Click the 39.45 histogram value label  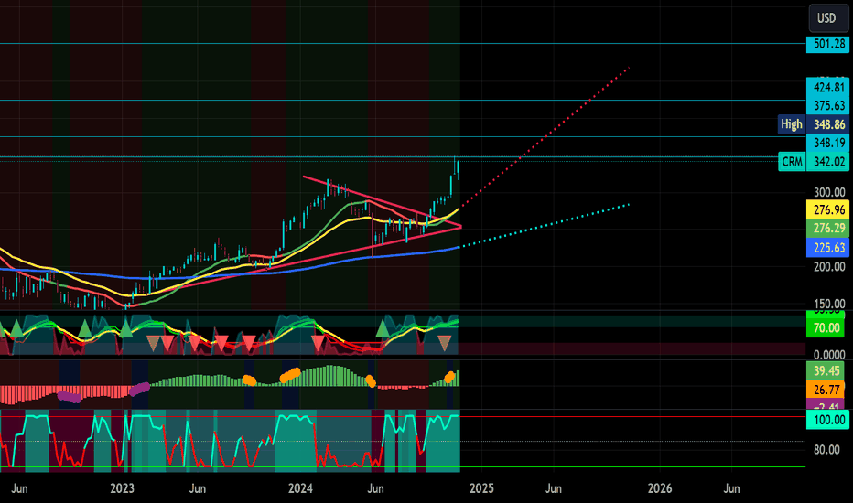(826, 371)
